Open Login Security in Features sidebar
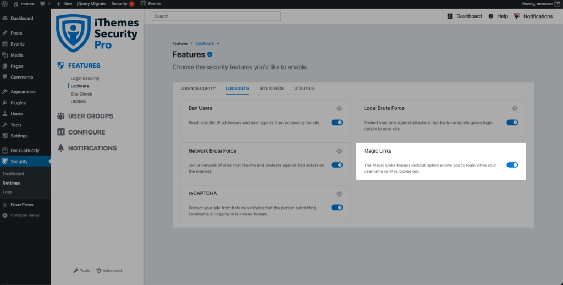The image size is (563, 285). (85, 78)
